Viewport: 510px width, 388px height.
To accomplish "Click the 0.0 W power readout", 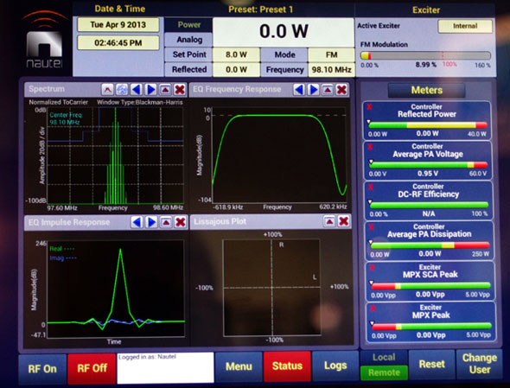I will click(x=284, y=32).
